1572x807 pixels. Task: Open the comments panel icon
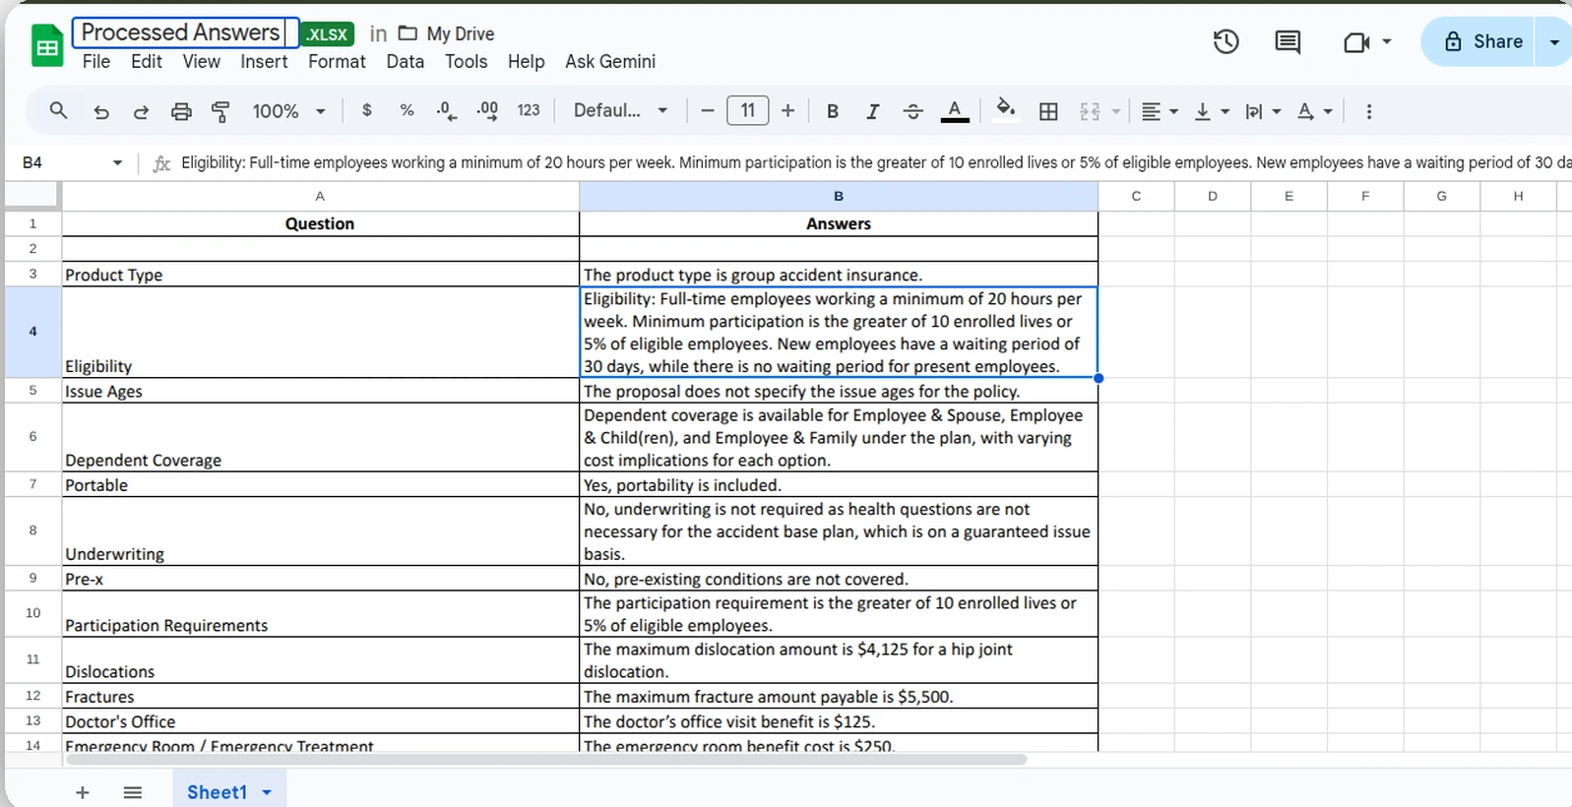pyautogui.click(x=1288, y=41)
